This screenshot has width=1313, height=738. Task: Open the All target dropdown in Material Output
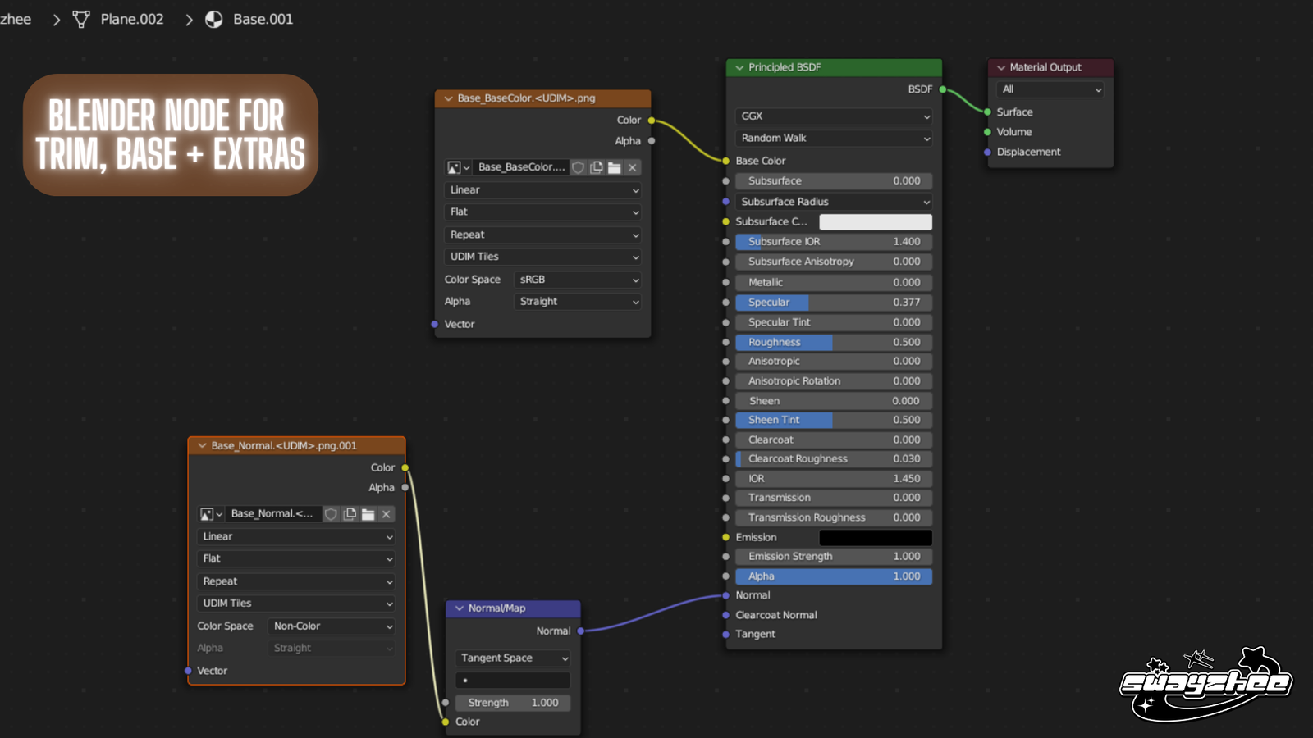click(1050, 89)
